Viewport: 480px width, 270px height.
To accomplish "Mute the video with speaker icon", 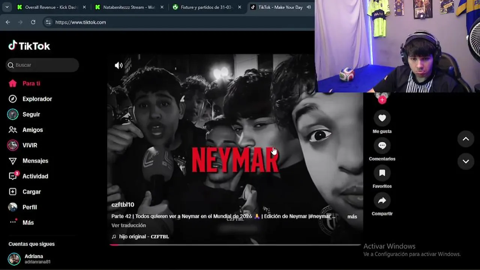I will (118, 66).
